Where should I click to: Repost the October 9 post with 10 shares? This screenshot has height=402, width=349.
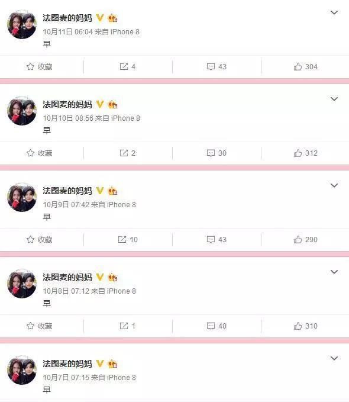tap(128, 239)
